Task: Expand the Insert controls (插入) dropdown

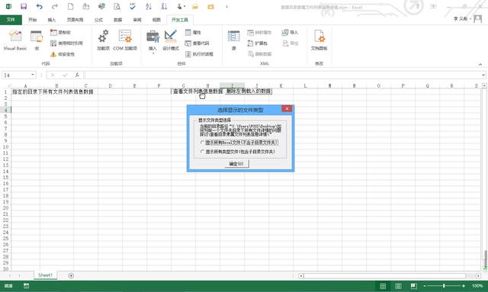Action: (152, 42)
